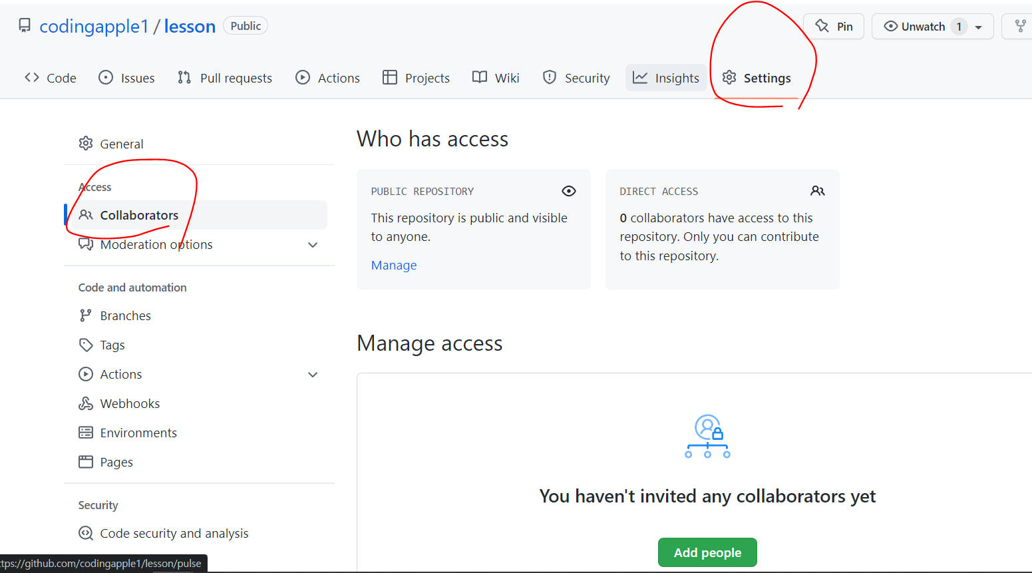Click the Public visibility badge
Screen dimensions: 1032x573
click(246, 26)
